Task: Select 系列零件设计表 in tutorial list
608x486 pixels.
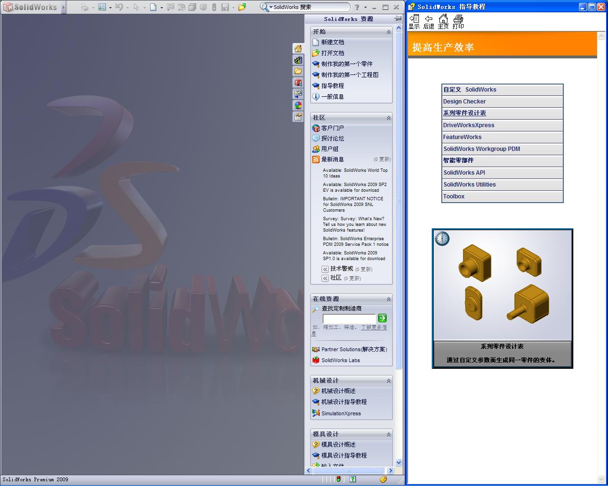Action: (503, 113)
